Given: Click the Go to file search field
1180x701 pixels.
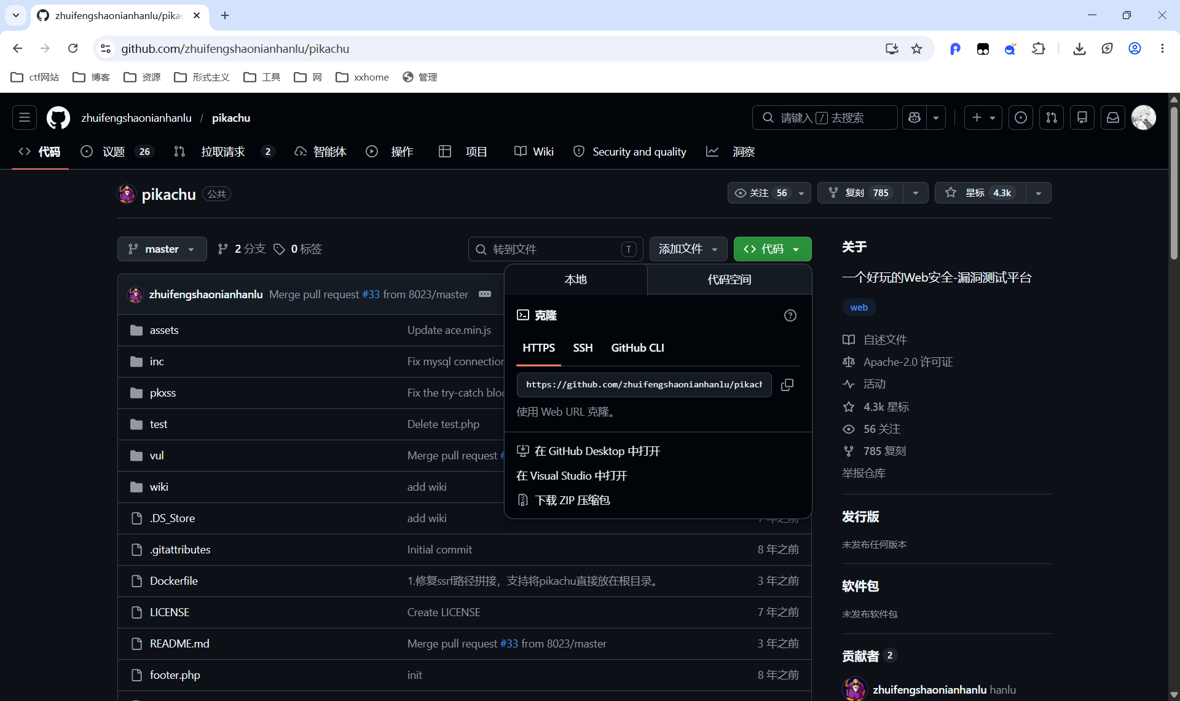Looking at the screenshot, I should tap(556, 249).
